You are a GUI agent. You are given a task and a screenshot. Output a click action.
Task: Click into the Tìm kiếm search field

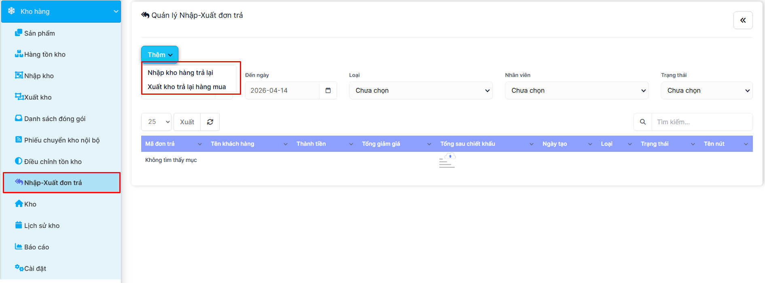click(x=701, y=122)
